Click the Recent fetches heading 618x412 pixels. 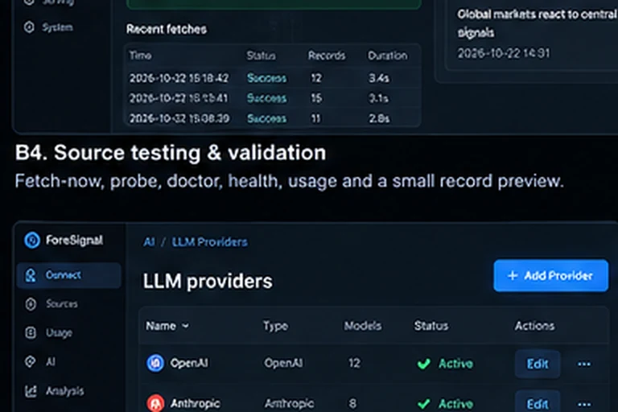(x=167, y=29)
